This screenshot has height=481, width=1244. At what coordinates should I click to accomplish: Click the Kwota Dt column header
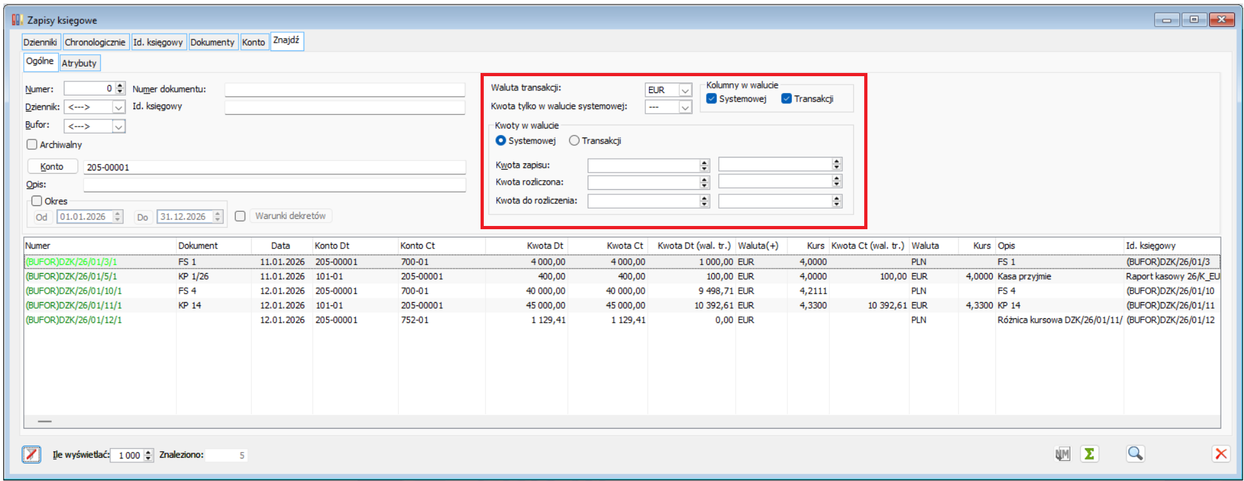pos(544,245)
